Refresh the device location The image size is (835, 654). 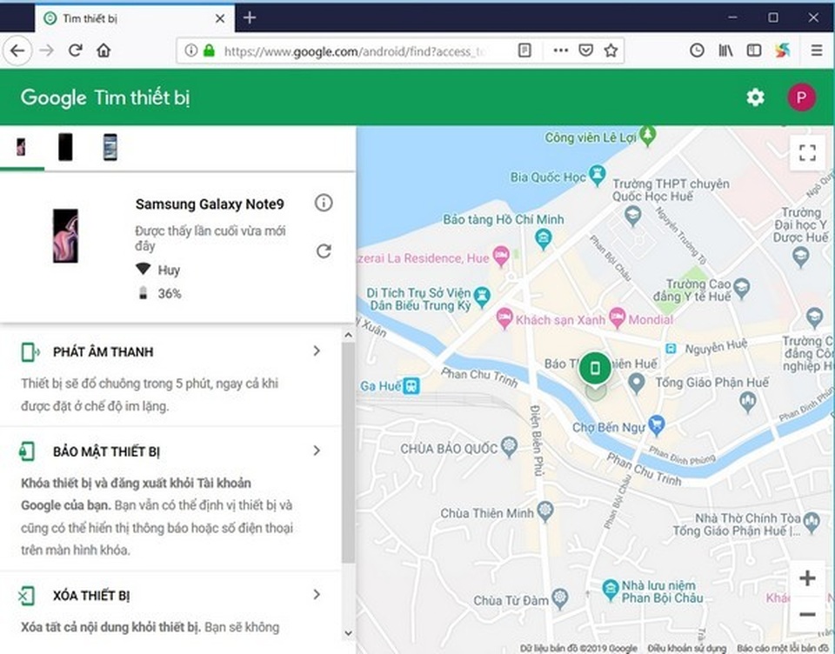point(324,250)
